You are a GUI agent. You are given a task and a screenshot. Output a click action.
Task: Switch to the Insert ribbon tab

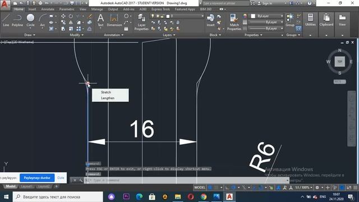(x=32, y=9)
